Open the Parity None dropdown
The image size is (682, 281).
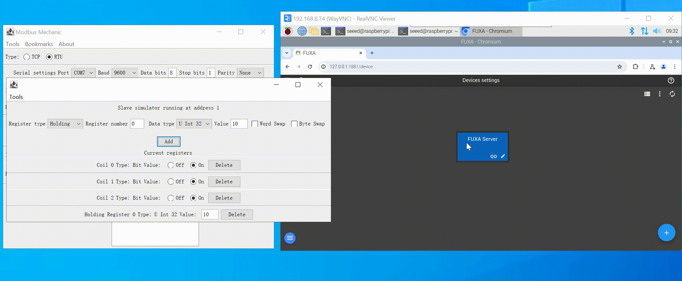pyautogui.click(x=250, y=73)
